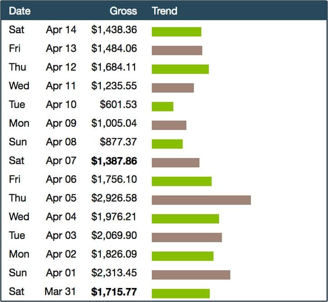Click the $2,313.45 gross amount

click(x=114, y=273)
